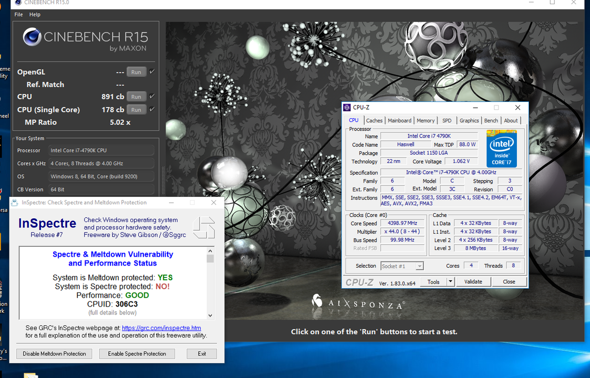Click the Technology value 22 nm
590x378 pixels.
click(x=394, y=161)
